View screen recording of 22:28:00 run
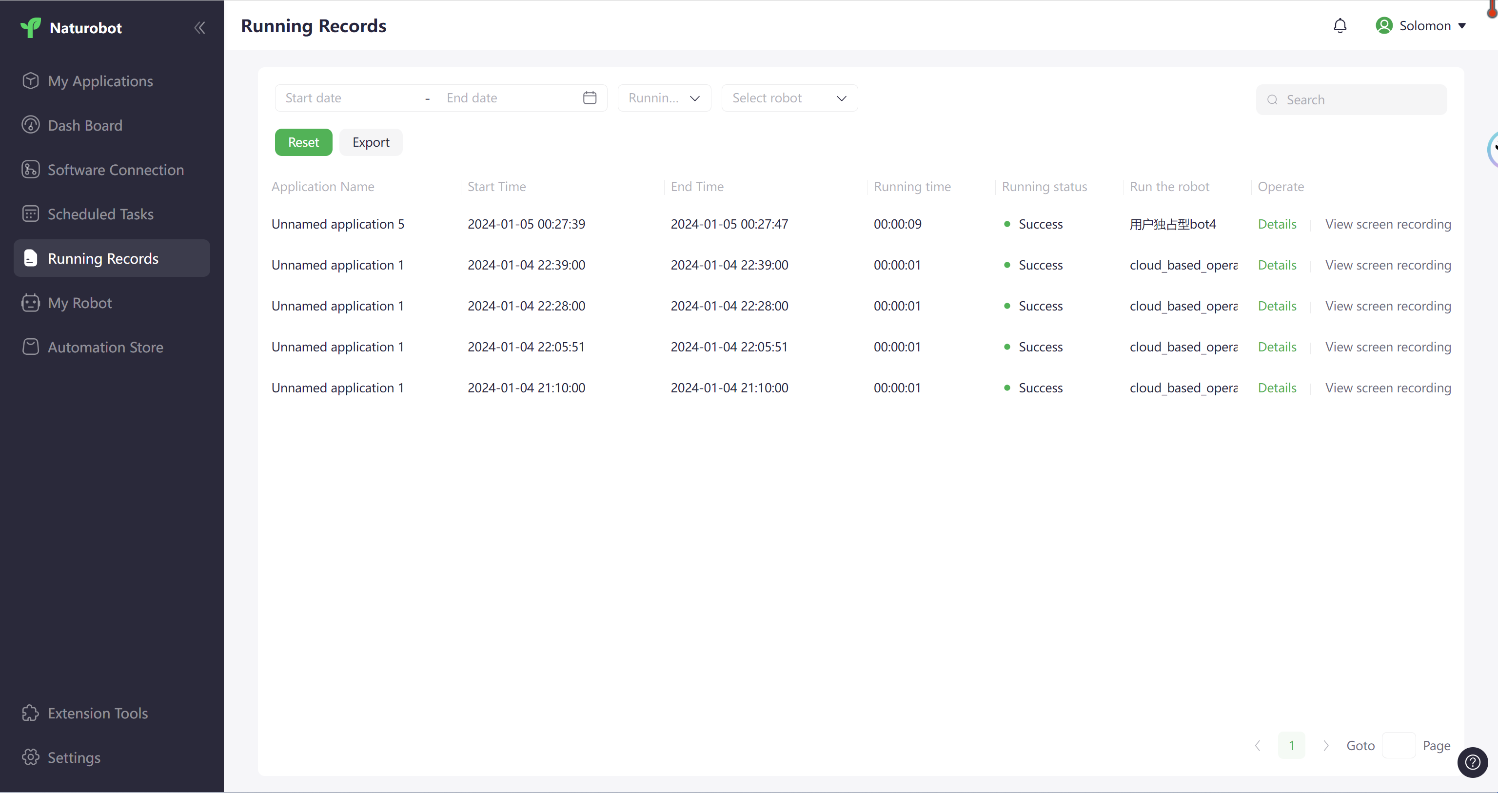Image resolution: width=1498 pixels, height=793 pixels. 1388,306
